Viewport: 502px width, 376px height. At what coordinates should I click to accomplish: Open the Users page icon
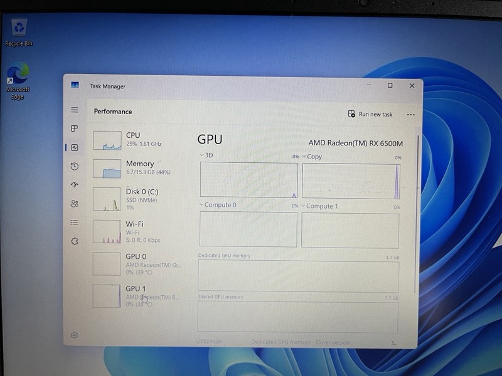point(75,204)
